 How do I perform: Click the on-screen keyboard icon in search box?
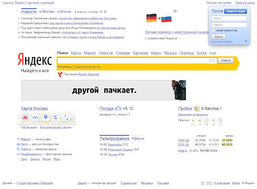tap(212, 61)
